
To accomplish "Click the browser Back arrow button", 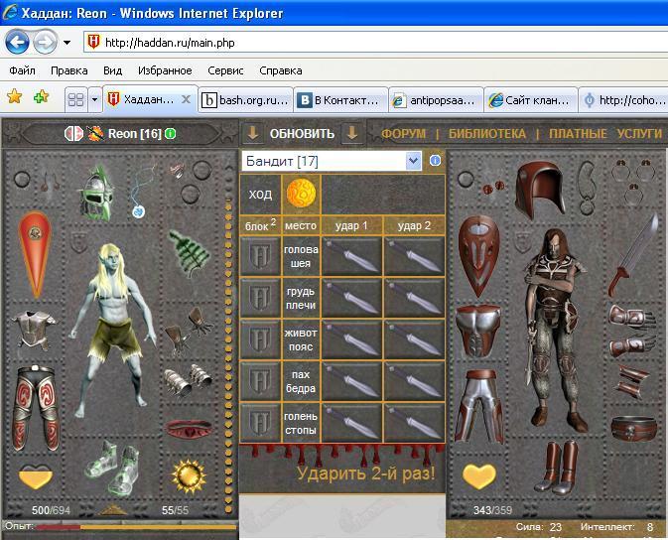I will pos(17,43).
